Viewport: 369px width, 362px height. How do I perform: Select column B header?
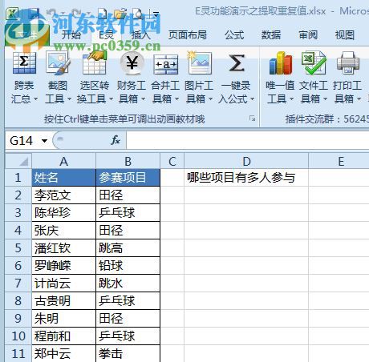tap(128, 161)
